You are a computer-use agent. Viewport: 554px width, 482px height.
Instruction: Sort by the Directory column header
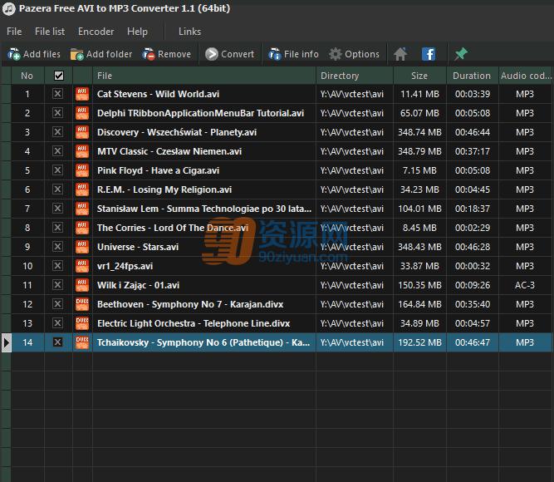[x=355, y=76]
